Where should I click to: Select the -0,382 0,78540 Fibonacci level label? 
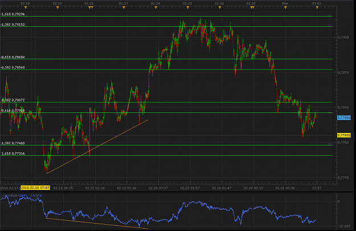(13, 67)
